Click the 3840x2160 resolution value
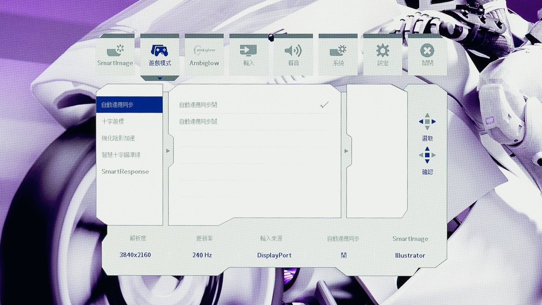The width and height of the screenshot is (542, 305). [135, 255]
